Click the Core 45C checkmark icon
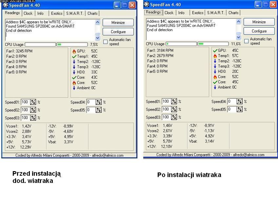Viewport: 278px width, 200px height. click(215, 82)
